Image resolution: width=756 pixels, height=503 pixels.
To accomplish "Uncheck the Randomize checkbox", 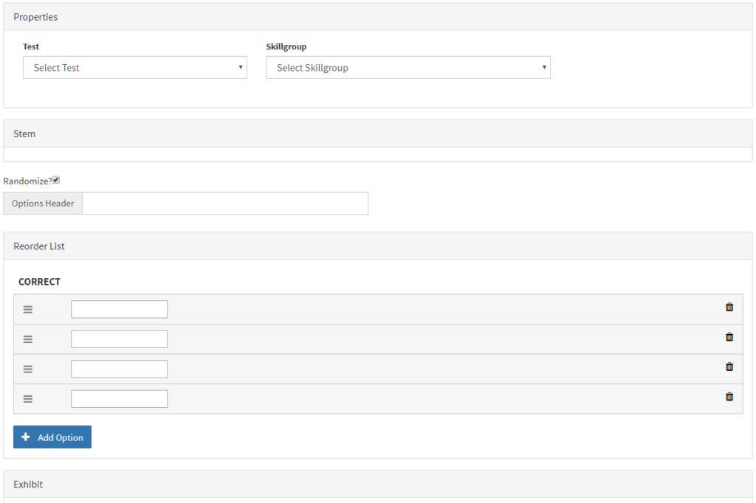I will click(x=55, y=179).
